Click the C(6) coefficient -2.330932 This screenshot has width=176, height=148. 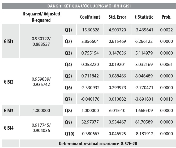[90, 88]
